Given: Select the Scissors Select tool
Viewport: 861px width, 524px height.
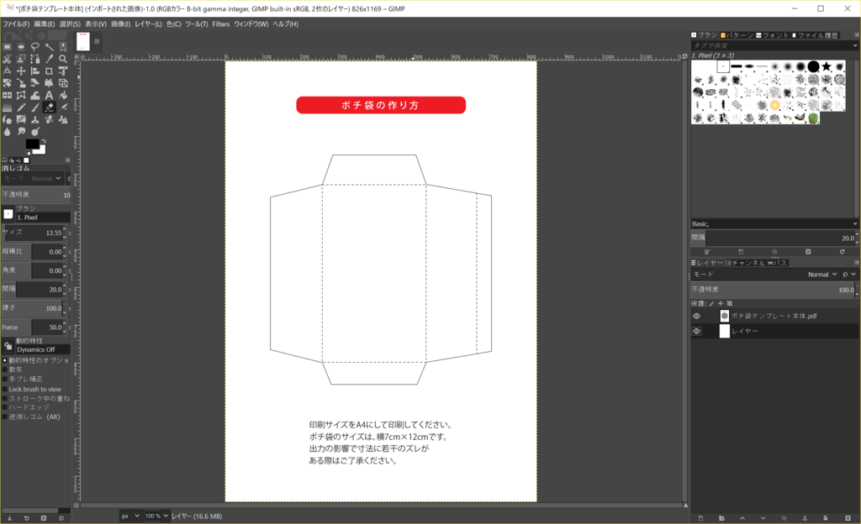Looking at the screenshot, I should [x=8, y=59].
